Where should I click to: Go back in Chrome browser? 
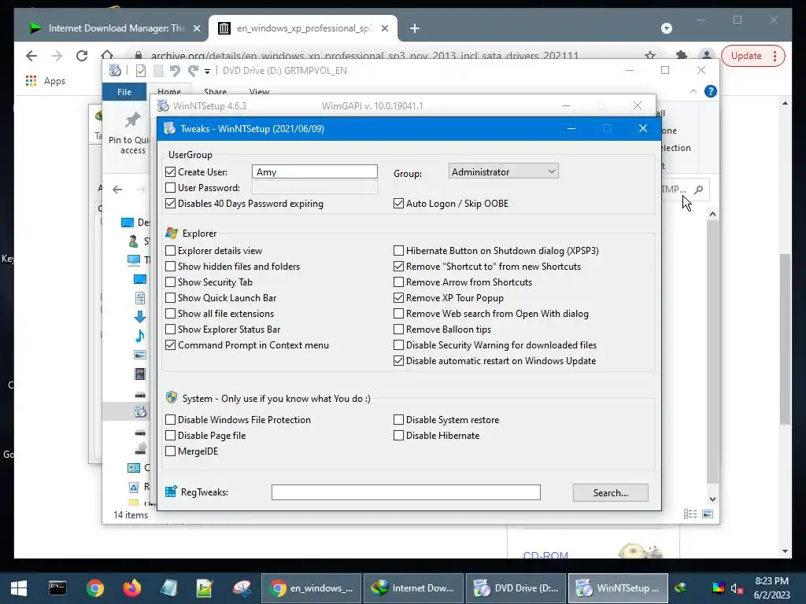coord(31,56)
